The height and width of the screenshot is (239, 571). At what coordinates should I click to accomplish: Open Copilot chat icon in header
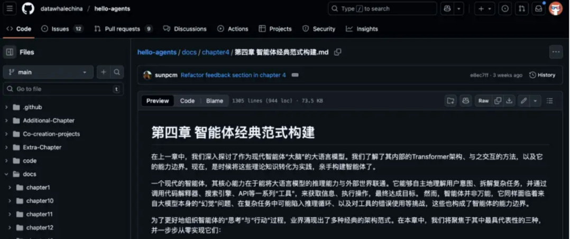click(447, 9)
